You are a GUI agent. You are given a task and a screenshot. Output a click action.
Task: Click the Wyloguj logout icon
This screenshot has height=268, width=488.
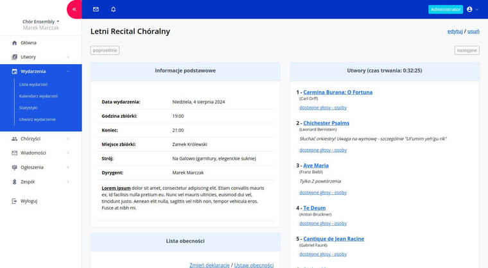click(x=15, y=201)
